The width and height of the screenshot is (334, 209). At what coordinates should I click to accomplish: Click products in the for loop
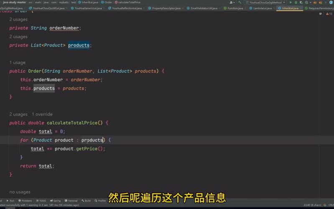[92, 140]
